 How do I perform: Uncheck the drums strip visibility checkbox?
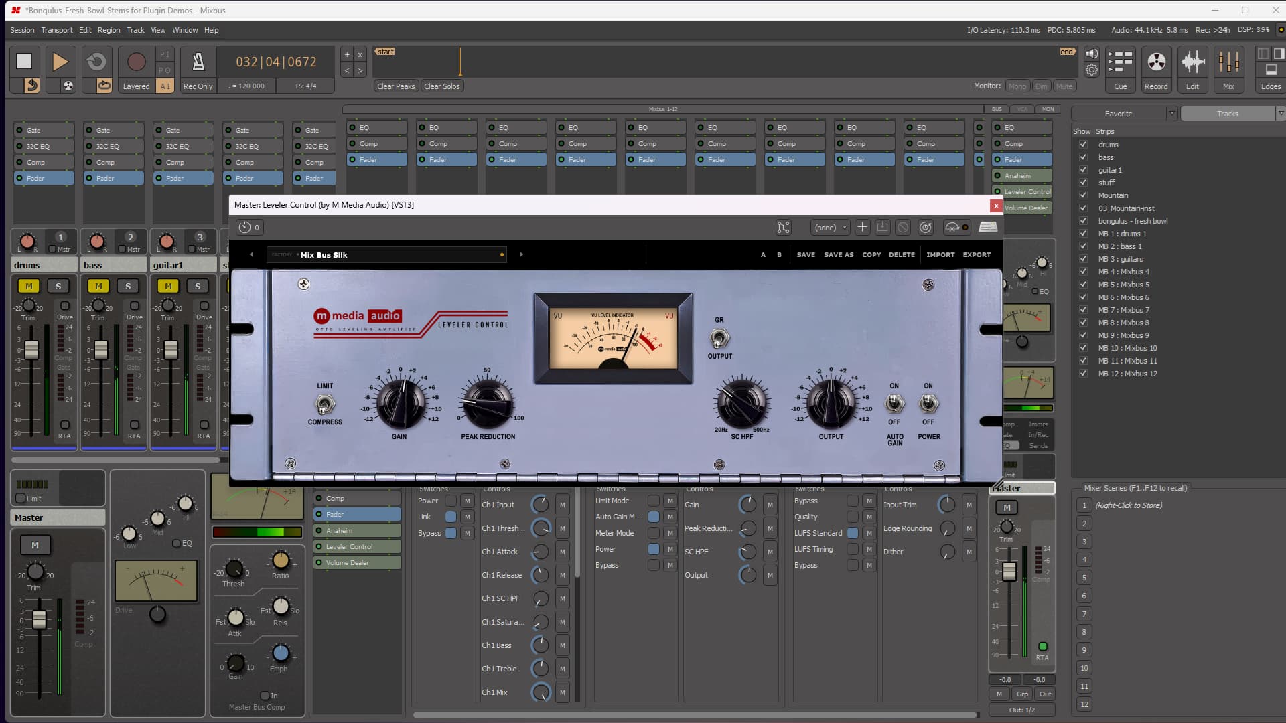click(1083, 145)
